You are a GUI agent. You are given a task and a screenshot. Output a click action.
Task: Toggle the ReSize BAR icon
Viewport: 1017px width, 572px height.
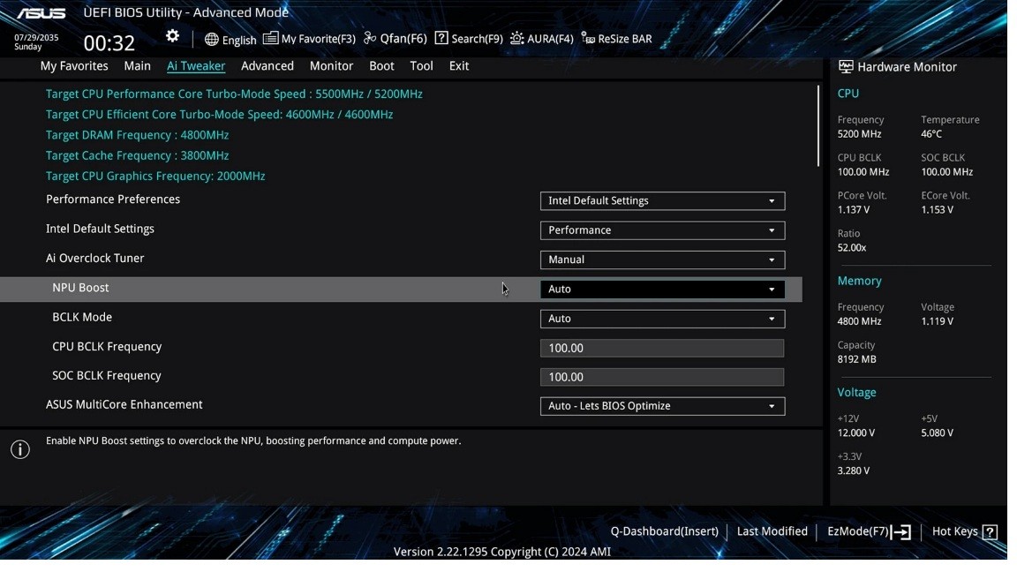pos(588,39)
